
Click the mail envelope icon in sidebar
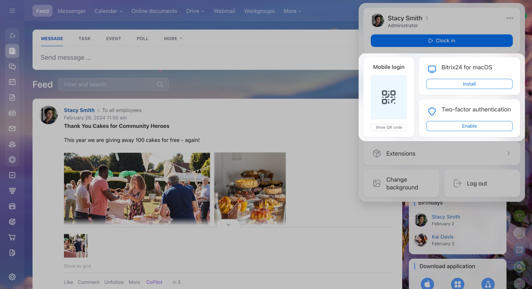[12, 129]
